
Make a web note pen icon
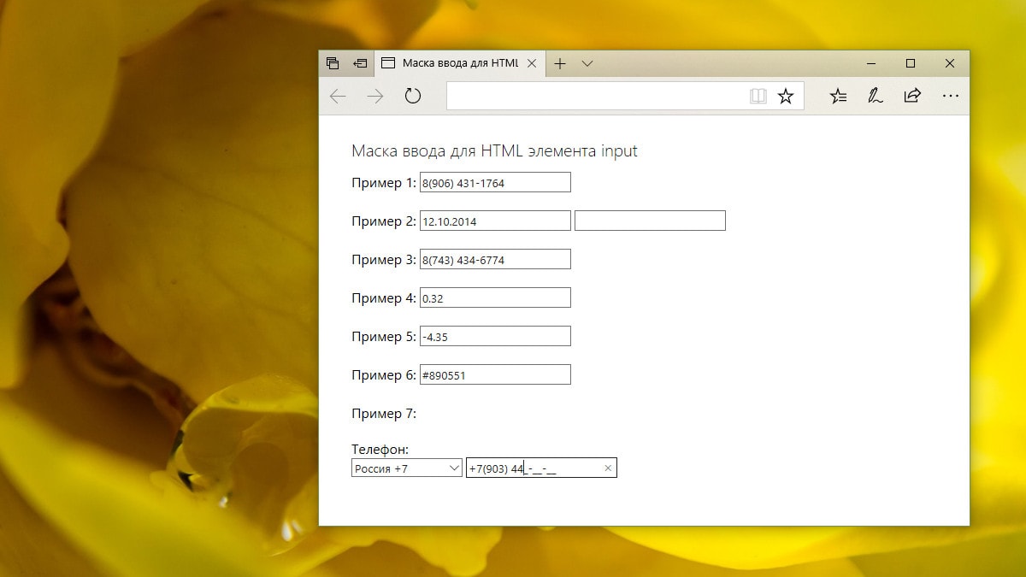[x=875, y=97]
